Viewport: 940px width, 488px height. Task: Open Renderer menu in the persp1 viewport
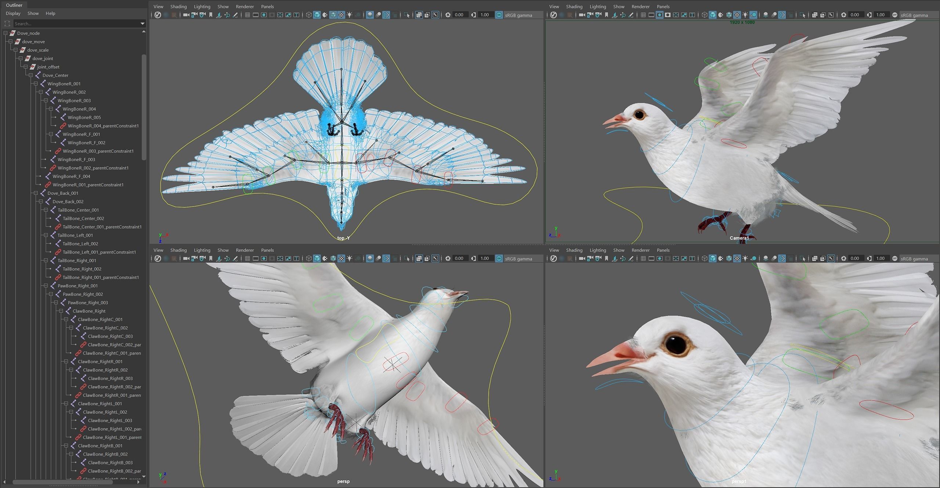tap(640, 250)
